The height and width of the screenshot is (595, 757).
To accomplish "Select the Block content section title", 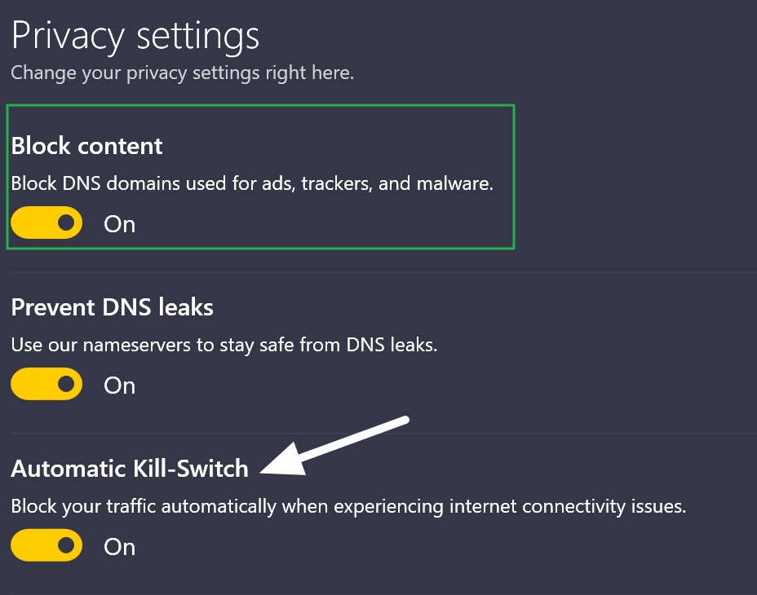I will 86,145.
